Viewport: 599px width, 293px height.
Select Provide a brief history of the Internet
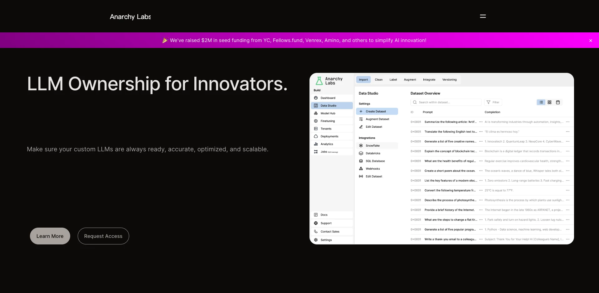coord(450,210)
